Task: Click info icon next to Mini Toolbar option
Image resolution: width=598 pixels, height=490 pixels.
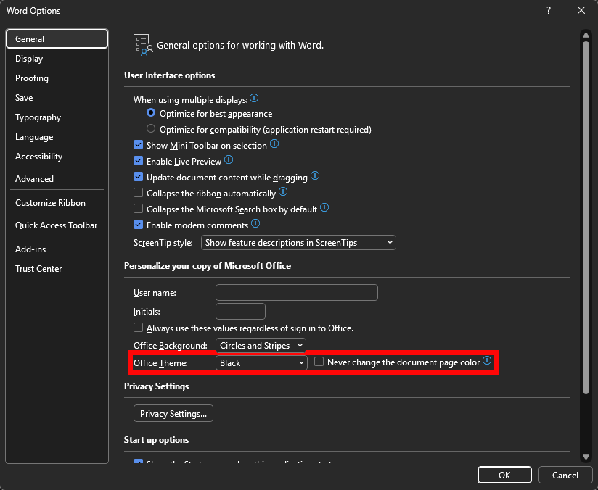Action: pyautogui.click(x=274, y=144)
